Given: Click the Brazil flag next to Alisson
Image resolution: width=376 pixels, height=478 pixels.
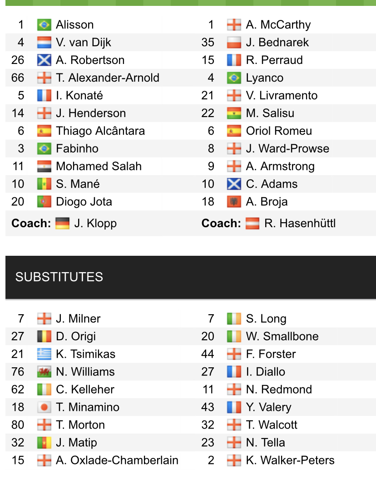Looking at the screenshot, I should coord(44,24).
